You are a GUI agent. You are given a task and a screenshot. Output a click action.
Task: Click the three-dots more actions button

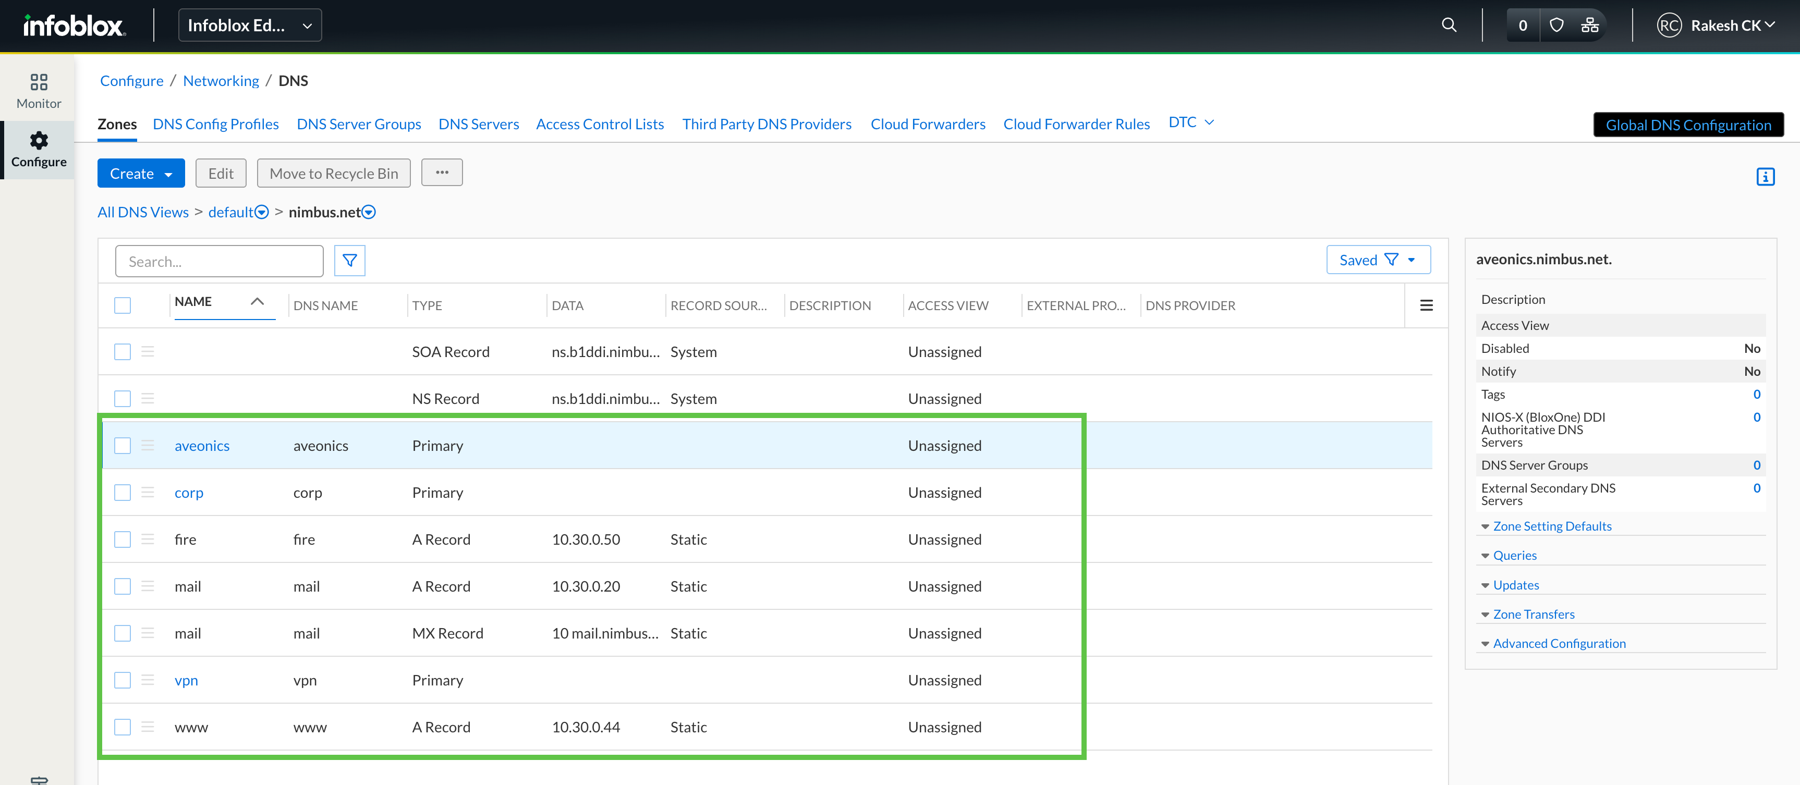[x=442, y=173]
